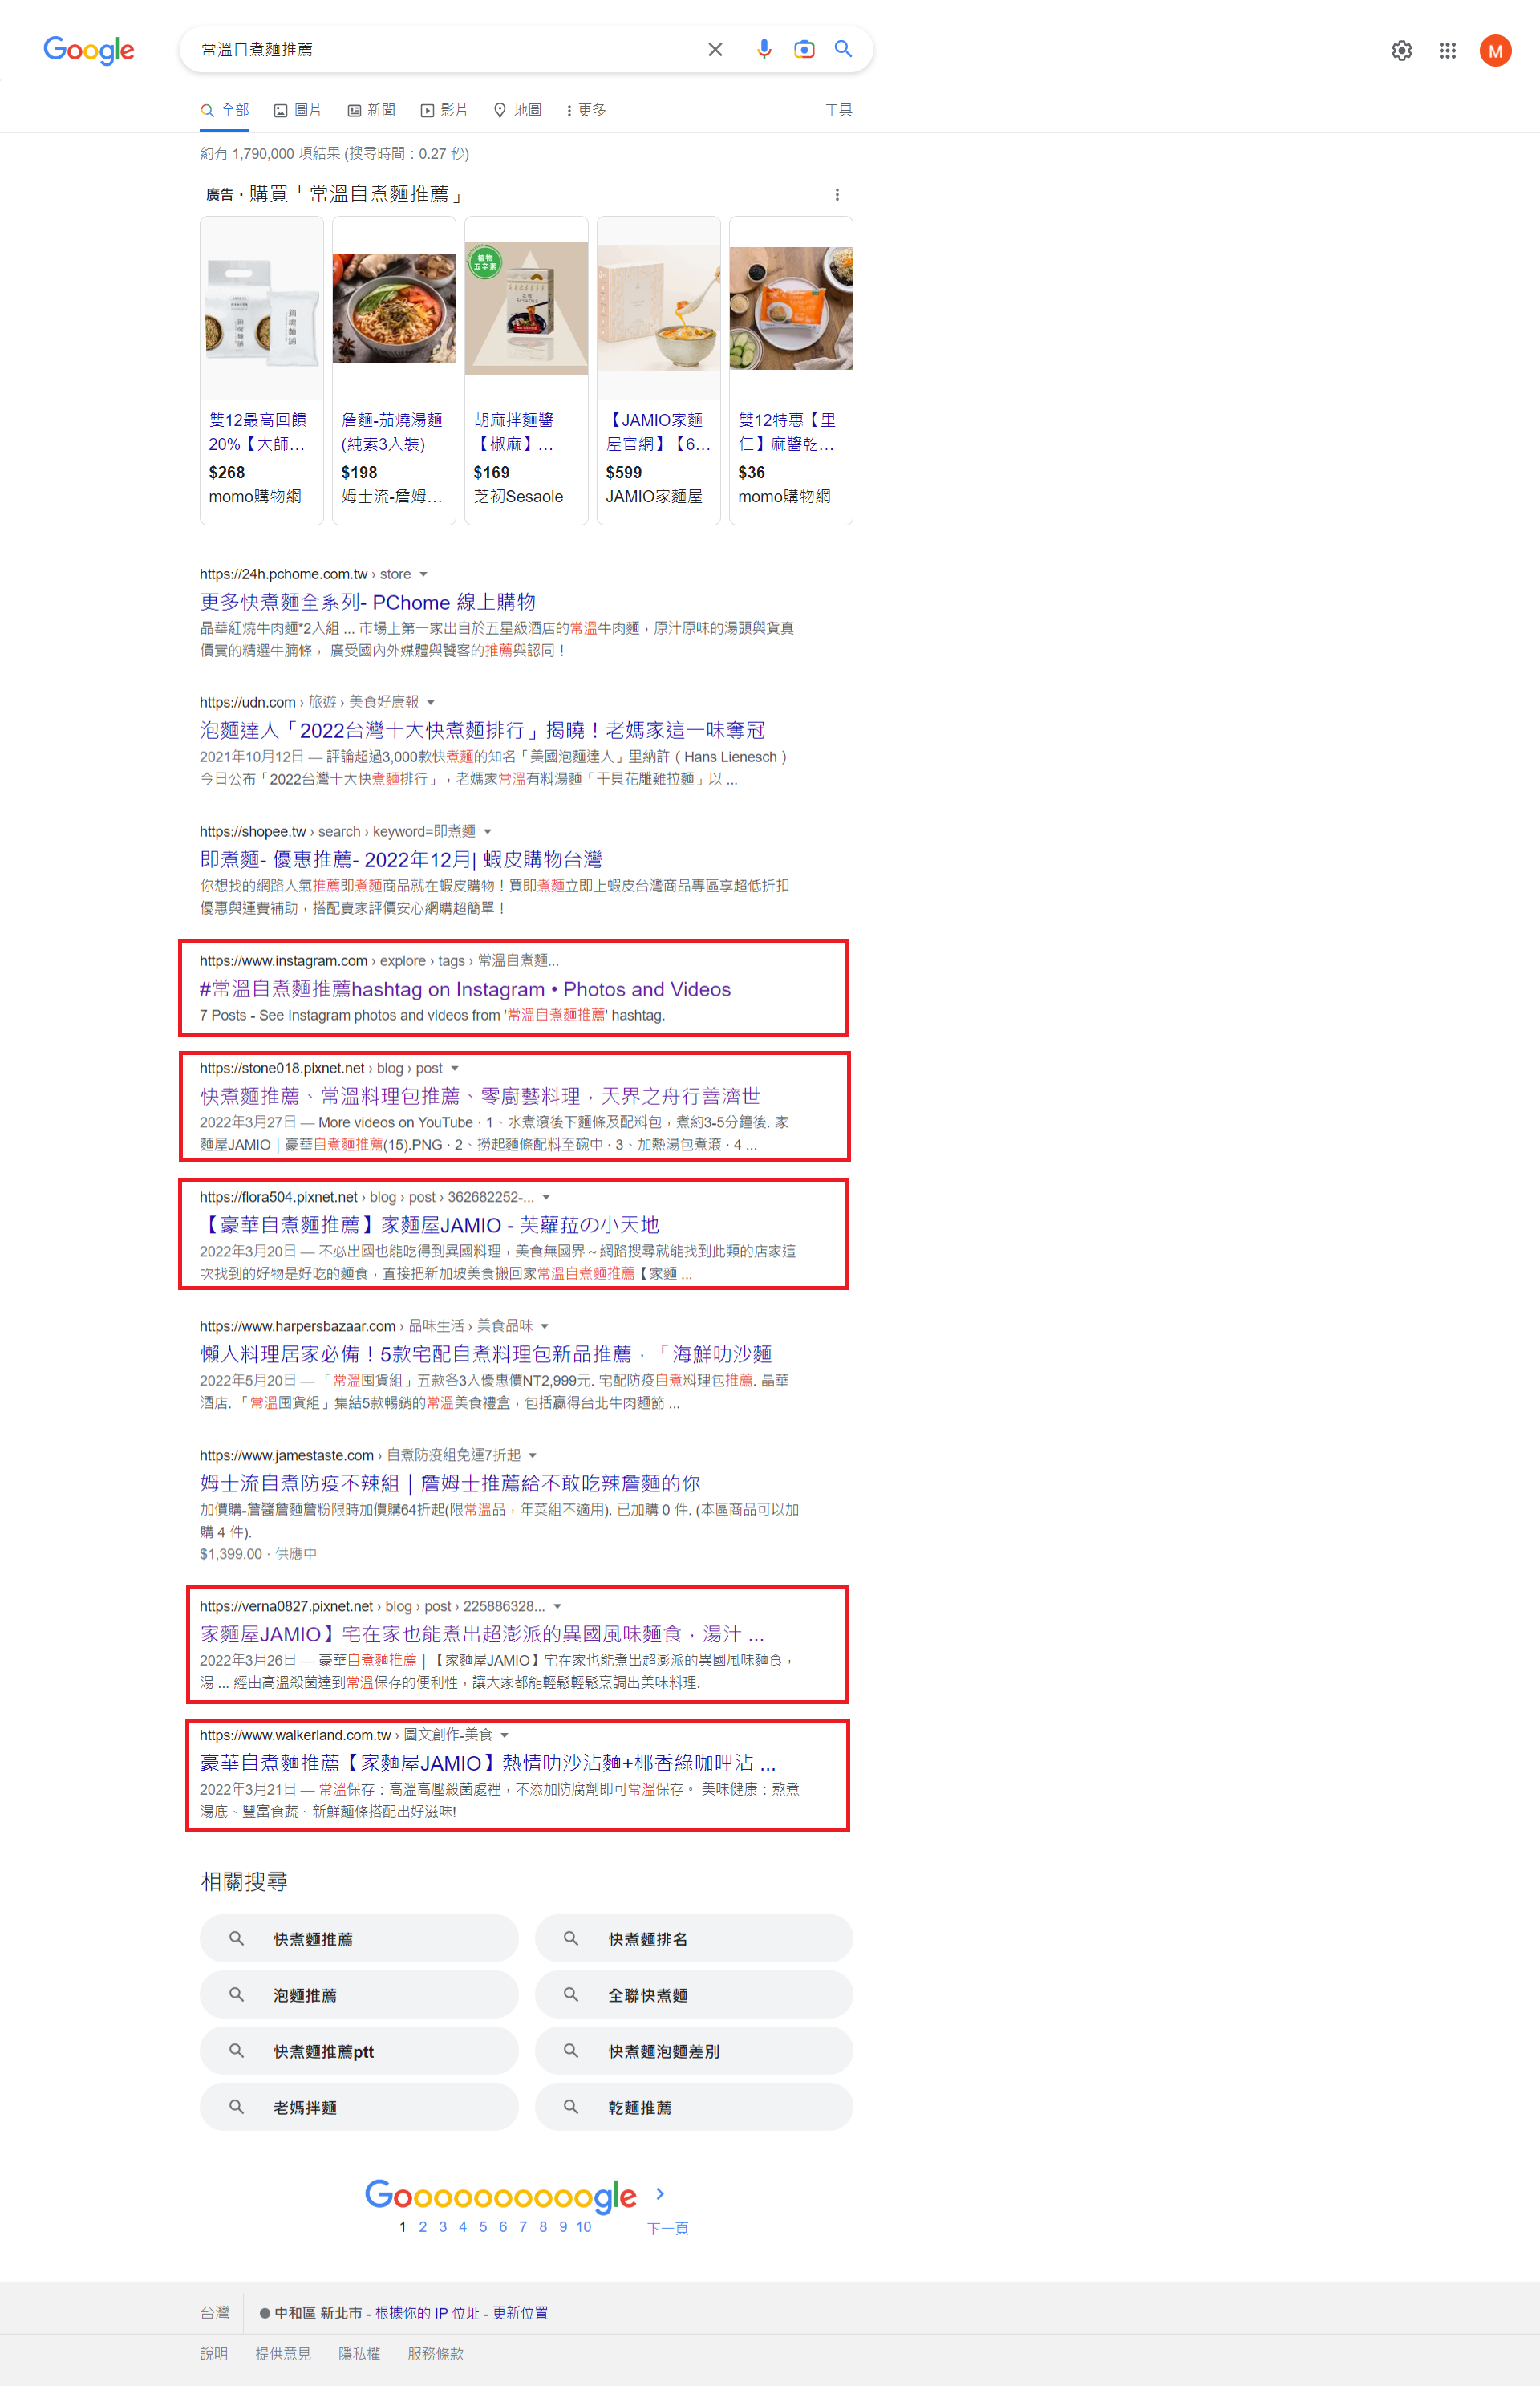The width and height of the screenshot is (1540, 2386).
Task: Open the 詹麵-茄燒湯麵 product image
Action: coord(394,309)
